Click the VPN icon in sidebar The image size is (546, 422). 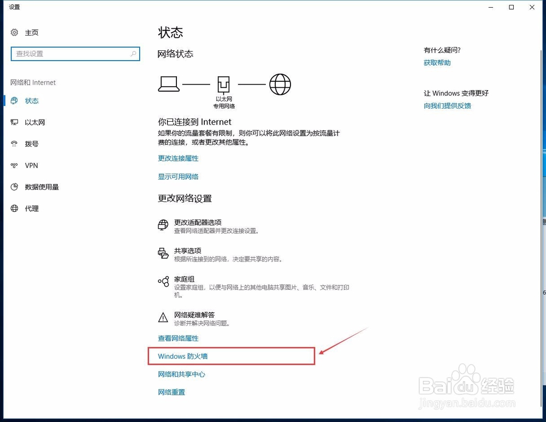pos(14,165)
